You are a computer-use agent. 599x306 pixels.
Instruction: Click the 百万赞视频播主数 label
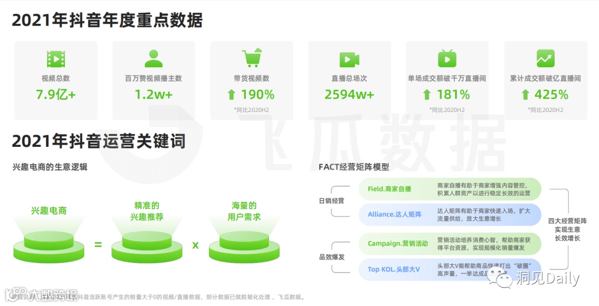(154, 78)
